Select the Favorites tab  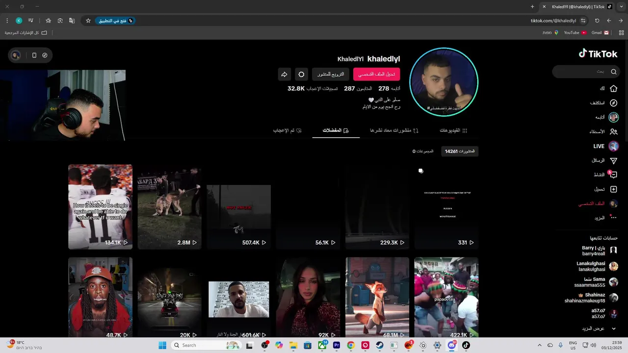pyautogui.click(x=336, y=130)
